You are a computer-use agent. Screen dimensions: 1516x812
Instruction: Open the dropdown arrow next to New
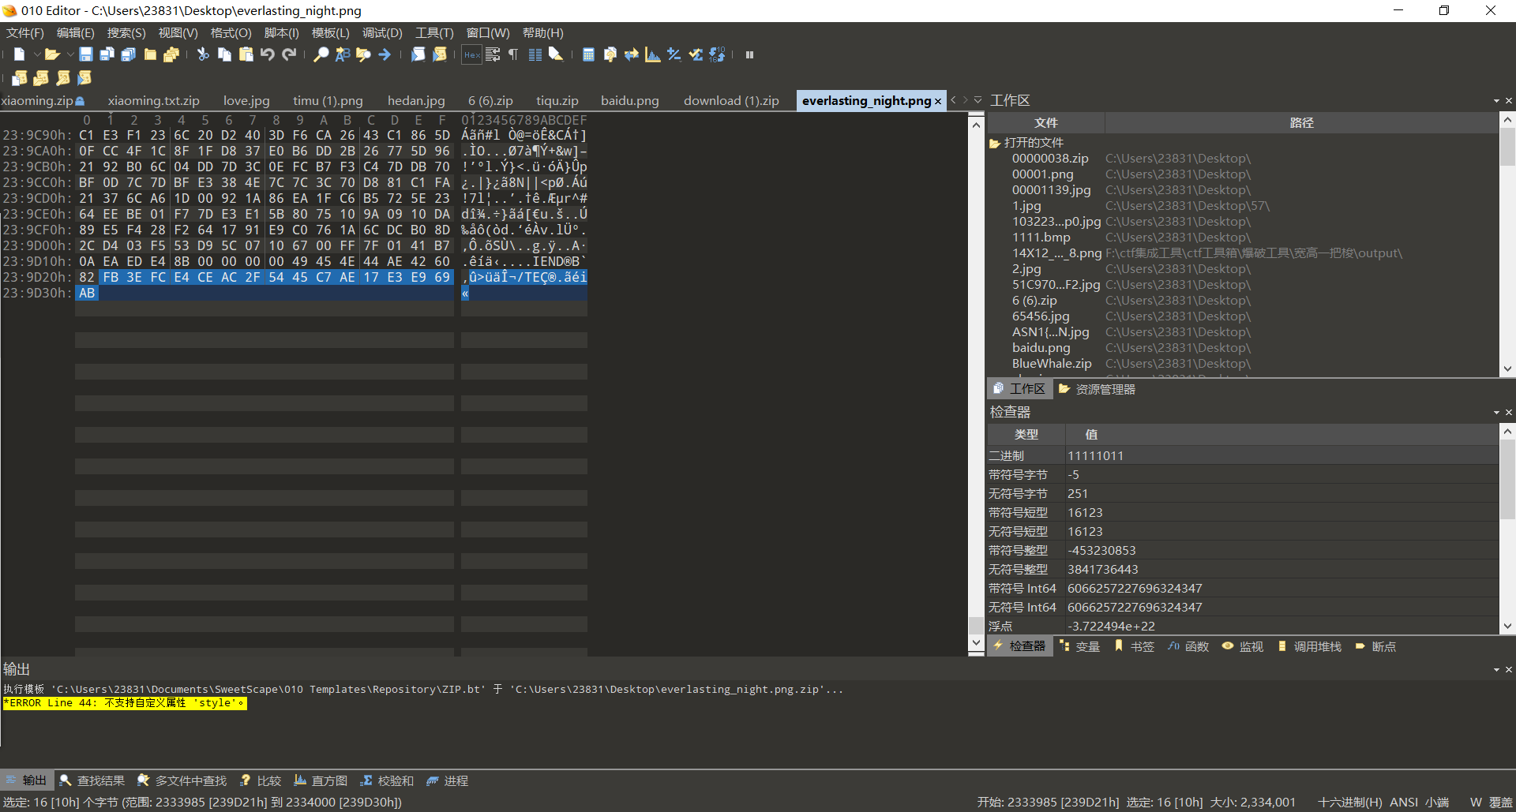36,54
